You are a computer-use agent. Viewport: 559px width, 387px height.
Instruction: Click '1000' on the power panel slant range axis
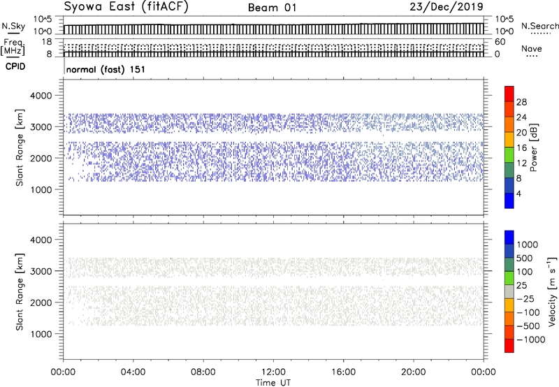click(41, 189)
